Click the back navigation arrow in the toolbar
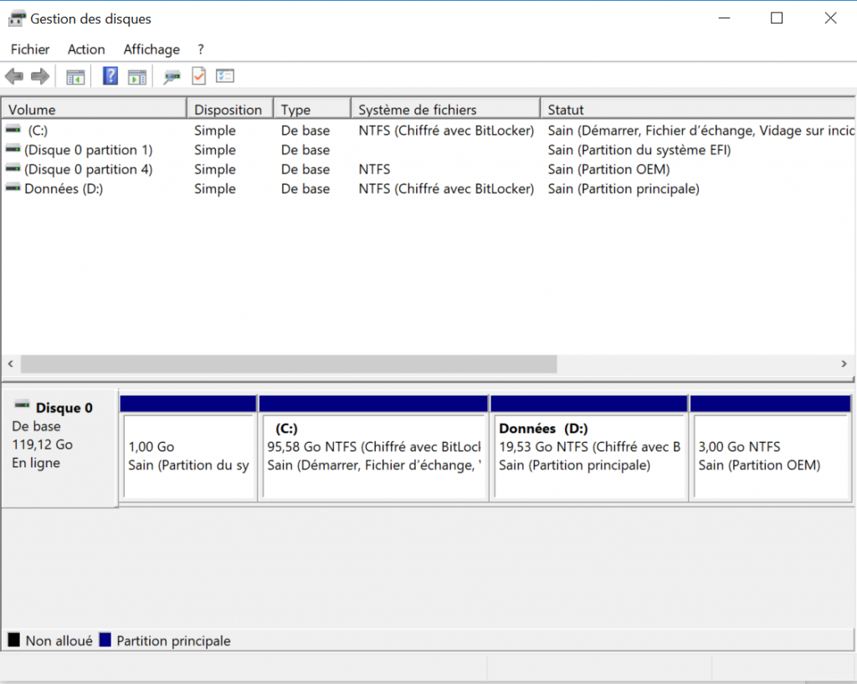 pyautogui.click(x=13, y=75)
